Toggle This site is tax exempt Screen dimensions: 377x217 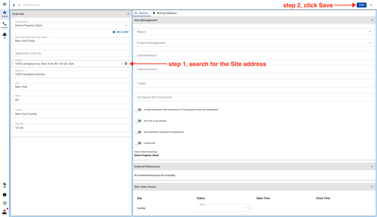(138, 121)
